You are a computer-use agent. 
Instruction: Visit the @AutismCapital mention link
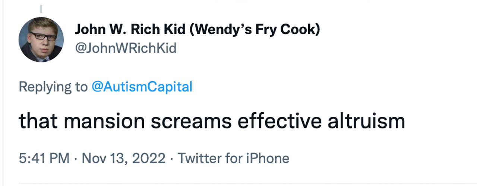pos(142,87)
